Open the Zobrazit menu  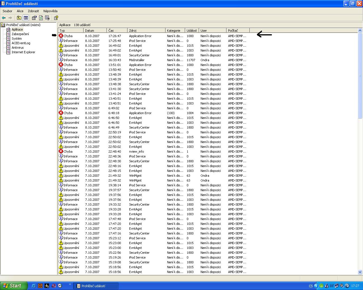[33, 11]
